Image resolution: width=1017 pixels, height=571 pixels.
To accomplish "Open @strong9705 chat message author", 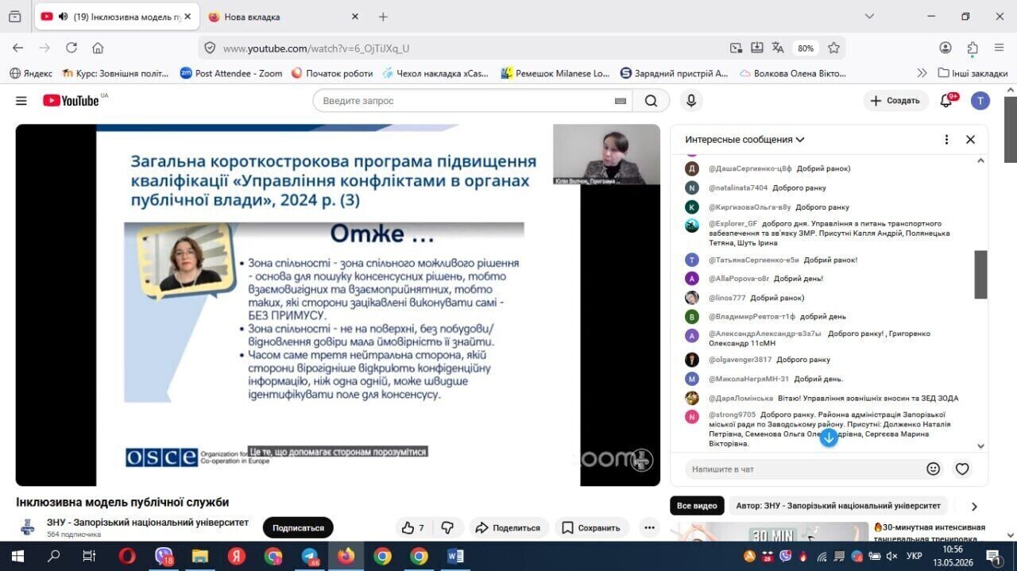I will click(x=732, y=415).
